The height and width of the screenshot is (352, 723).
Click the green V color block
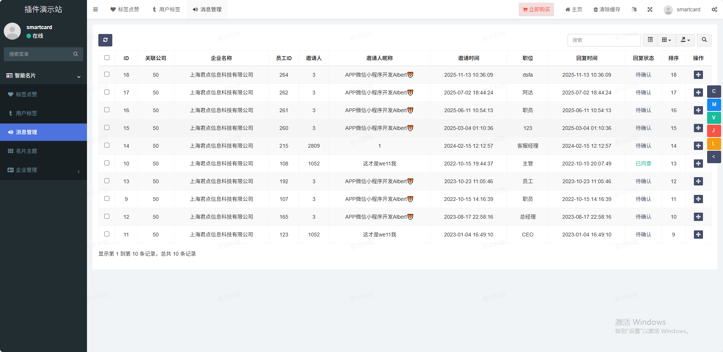coord(714,117)
